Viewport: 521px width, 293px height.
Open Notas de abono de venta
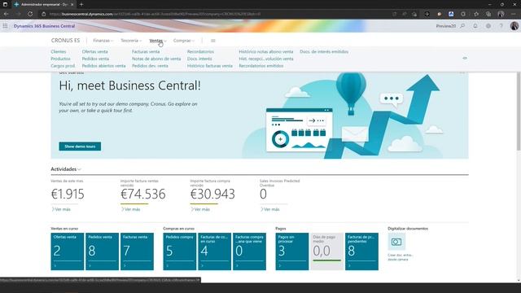click(156, 59)
